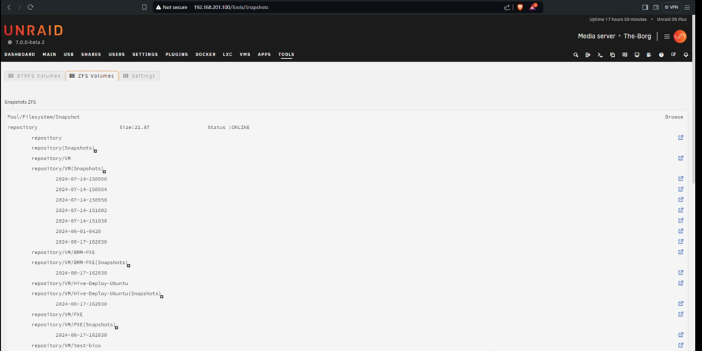This screenshot has height=351, width=702.
Task: Browse snapshot 2024-07-14-151038 icon
Action: click(681, 220)
